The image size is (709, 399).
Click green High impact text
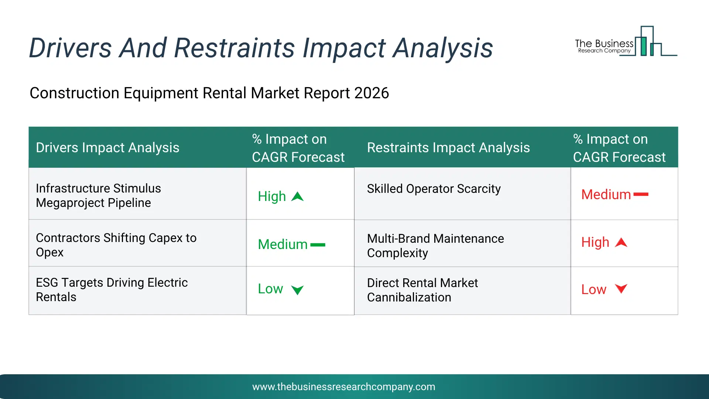[x=272, y=197]
